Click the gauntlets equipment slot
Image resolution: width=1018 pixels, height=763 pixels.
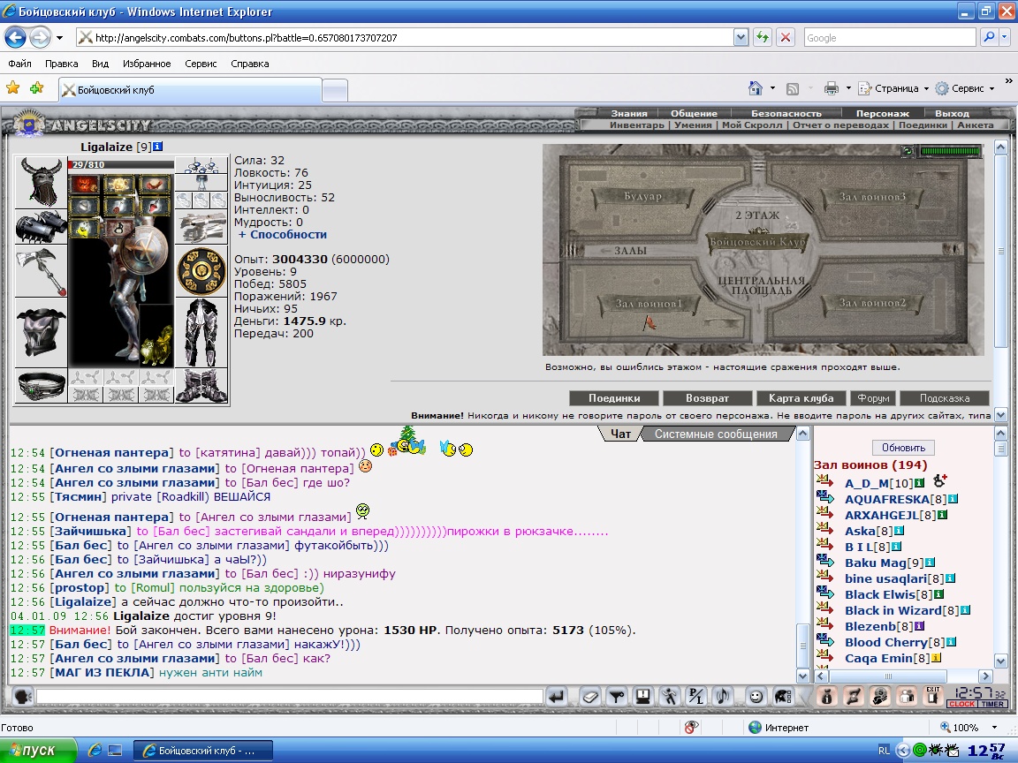click(201, 226)
